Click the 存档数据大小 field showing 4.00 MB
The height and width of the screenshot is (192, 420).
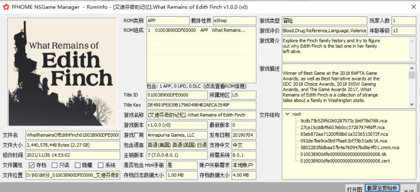(244, 175)
